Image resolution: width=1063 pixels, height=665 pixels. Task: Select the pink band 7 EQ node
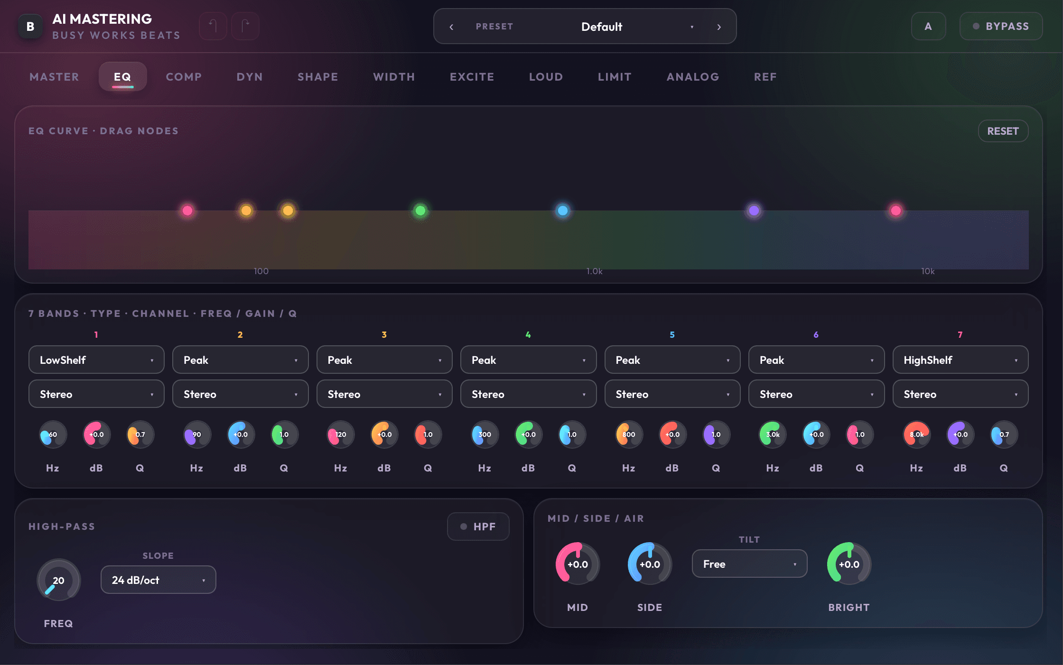(895, 211)
